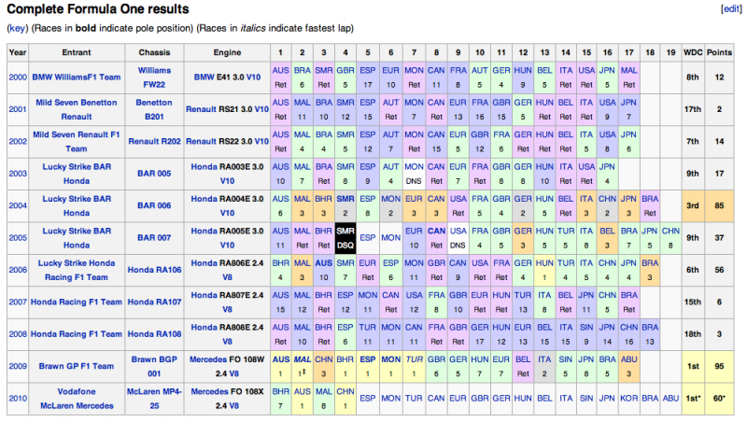
Task: Click the edit link for this section
Action: 730,8
